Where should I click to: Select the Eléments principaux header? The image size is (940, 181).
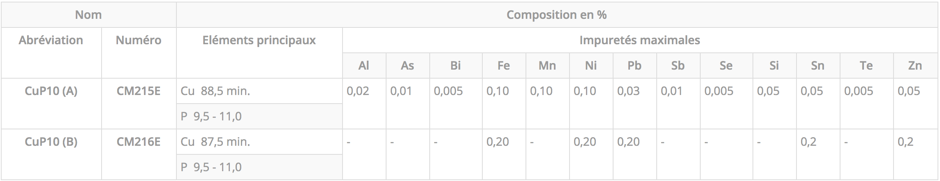tap(259, 40)
